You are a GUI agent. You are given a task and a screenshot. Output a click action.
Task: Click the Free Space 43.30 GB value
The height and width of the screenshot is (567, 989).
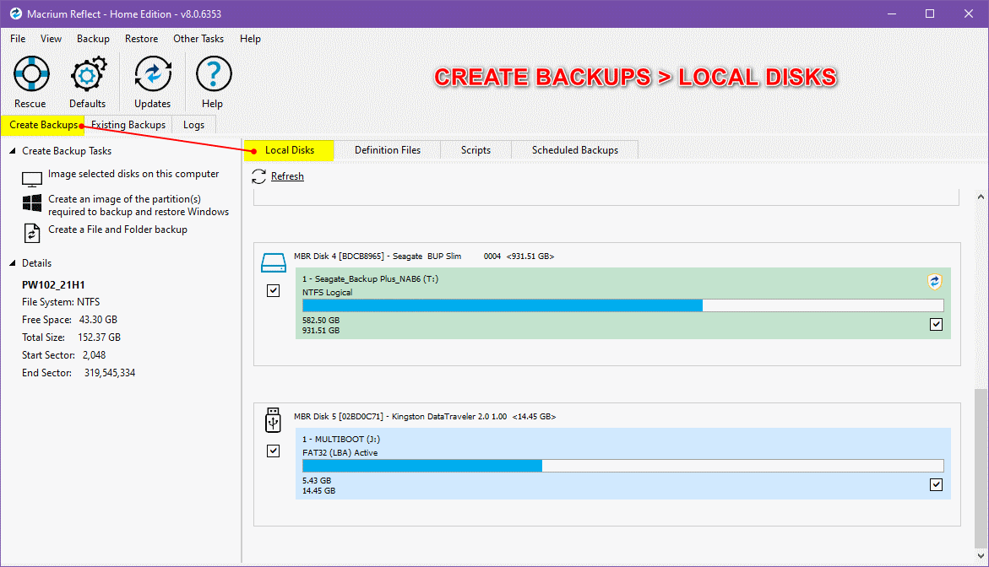pos(99,320)
